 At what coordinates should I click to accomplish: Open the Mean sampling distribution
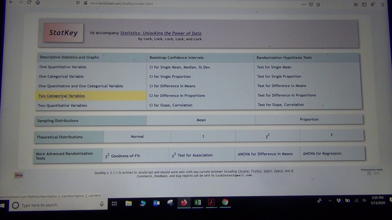[x=201, y=120]
